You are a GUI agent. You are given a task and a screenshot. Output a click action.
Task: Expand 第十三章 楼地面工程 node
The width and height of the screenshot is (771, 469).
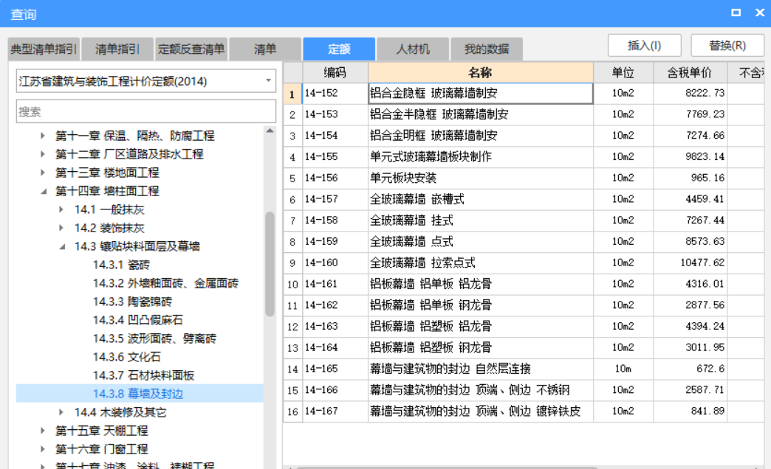[x=43, y=173]
